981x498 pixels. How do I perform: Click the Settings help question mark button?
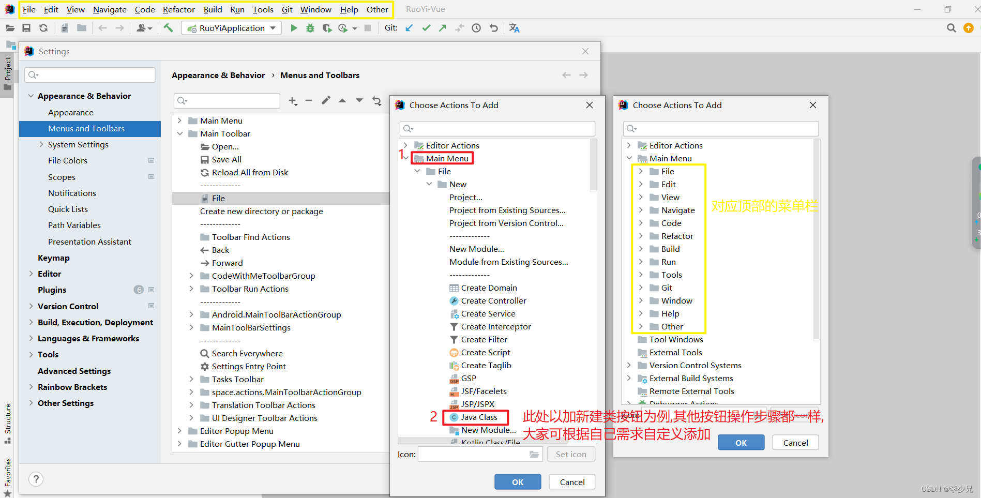pyautogui.click(x=36, y=479)
